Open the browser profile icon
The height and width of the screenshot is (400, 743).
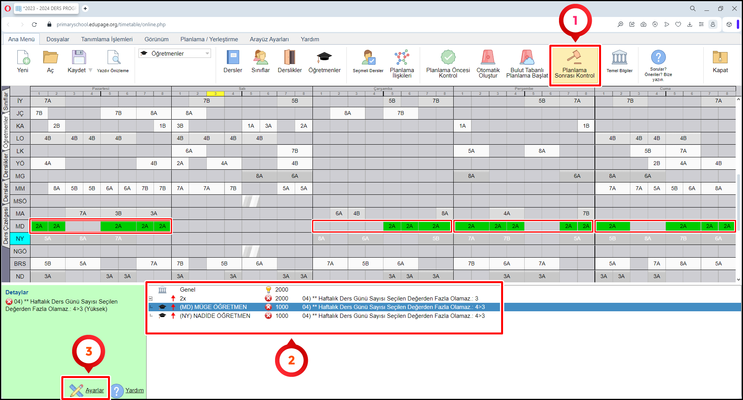pyautogui.click(x=713, y=24)
